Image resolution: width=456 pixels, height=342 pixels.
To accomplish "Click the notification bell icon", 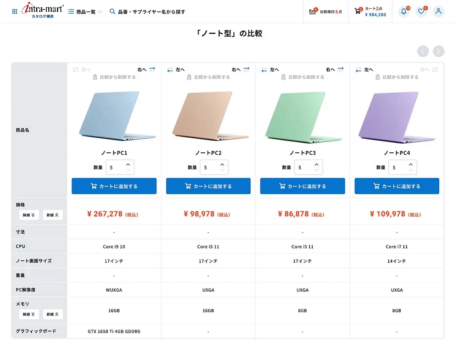I will click(404, 11).
